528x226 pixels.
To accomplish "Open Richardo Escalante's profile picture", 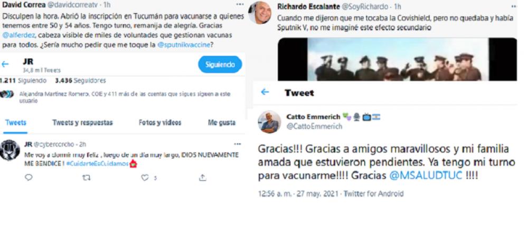I will point(260,13).
